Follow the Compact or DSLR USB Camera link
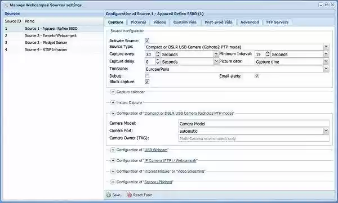The height and width of the screenshot is (203, 338). [189, 113]
